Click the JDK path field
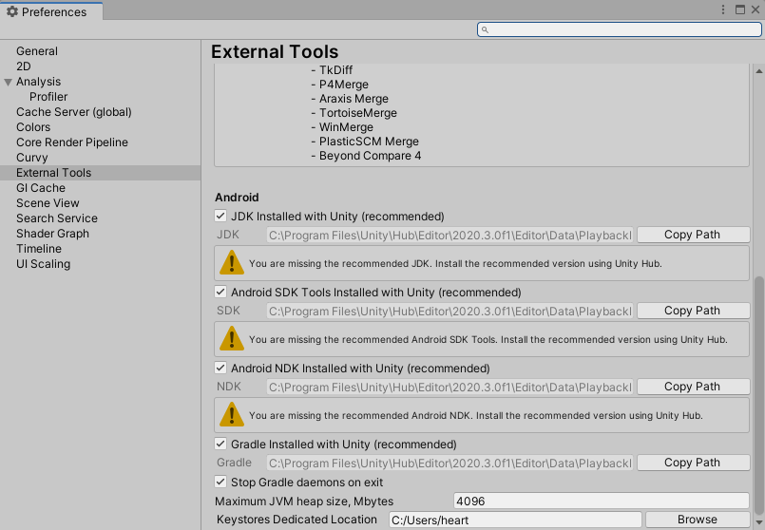This screenshot has height=530, width=765. pyautogui.click(x=449, y=235)
